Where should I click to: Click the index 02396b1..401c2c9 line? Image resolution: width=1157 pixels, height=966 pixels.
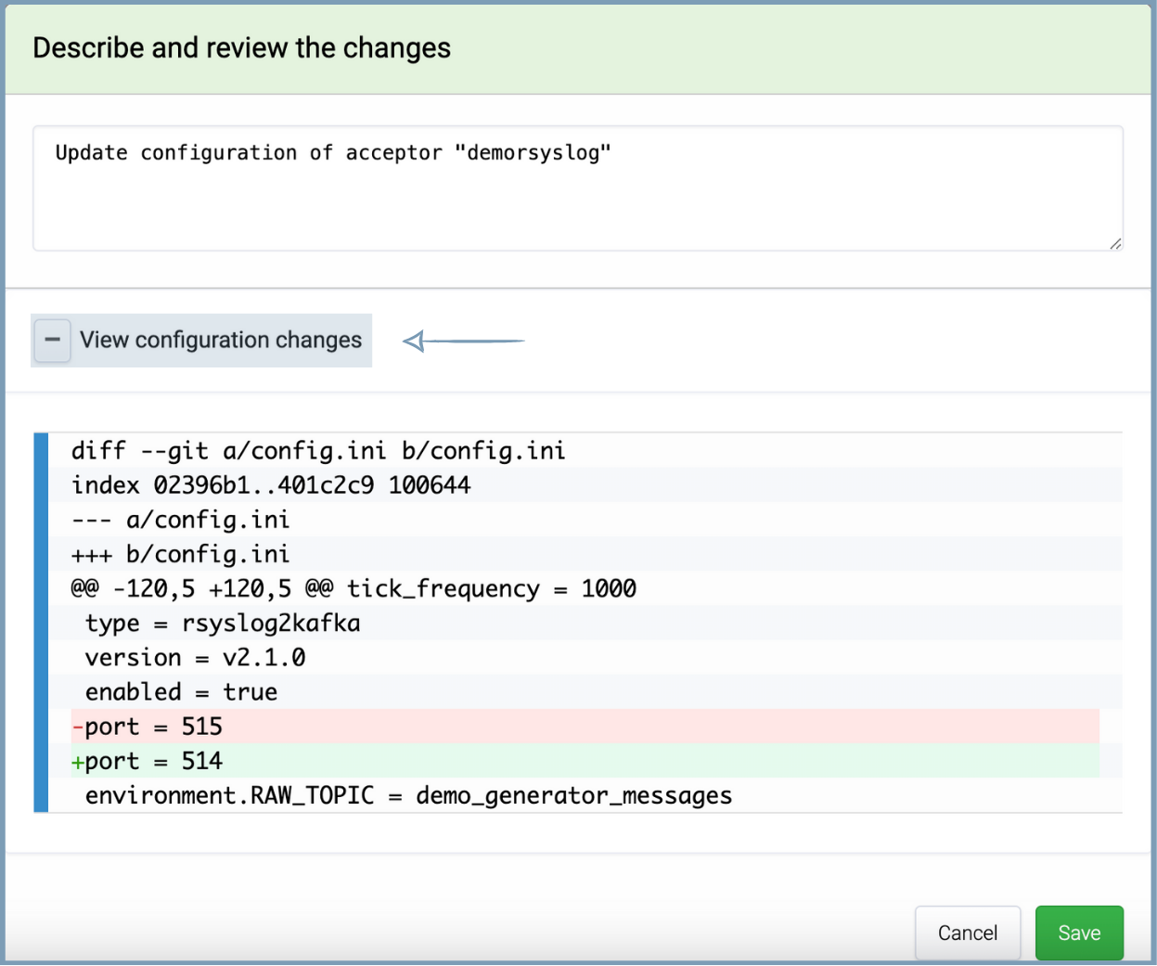271,485
